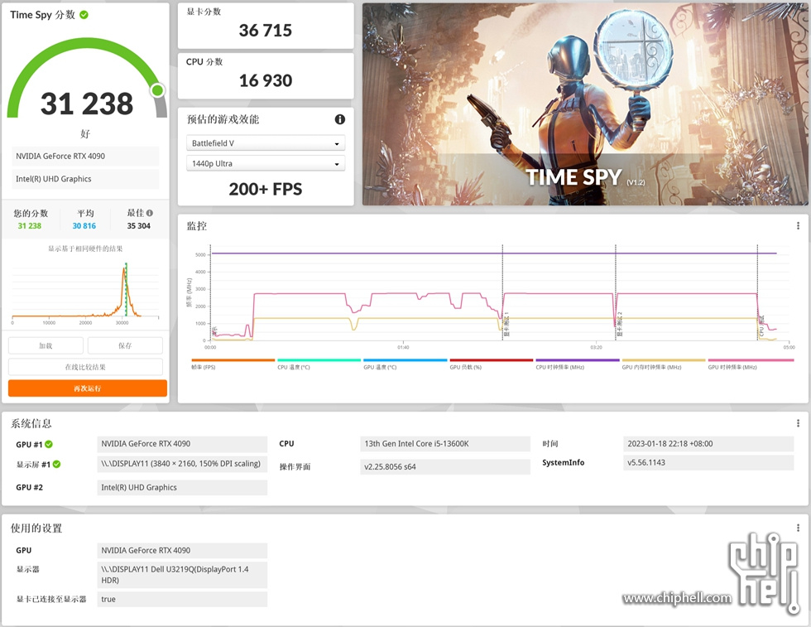811x627 pixels.
Task: Click the score distribution histogram
Action: pyautogui.click(x=85, y=291)
